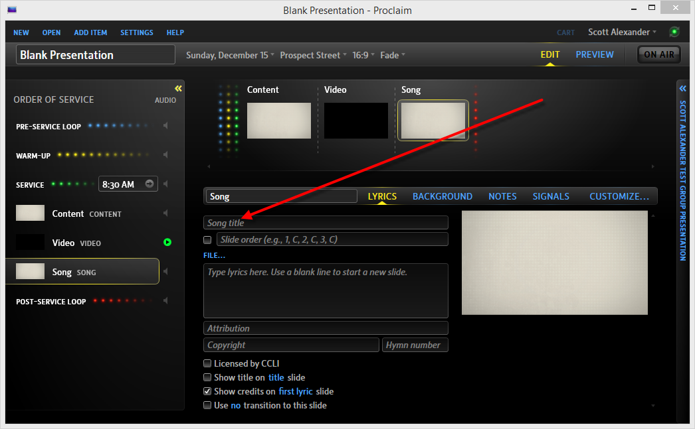Click in the Slide order field
The image size is (695, 429).
[332, 239]
